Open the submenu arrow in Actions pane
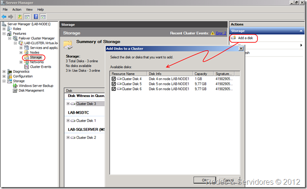Screen dimensions: 307x189 [x=301, y=45]
